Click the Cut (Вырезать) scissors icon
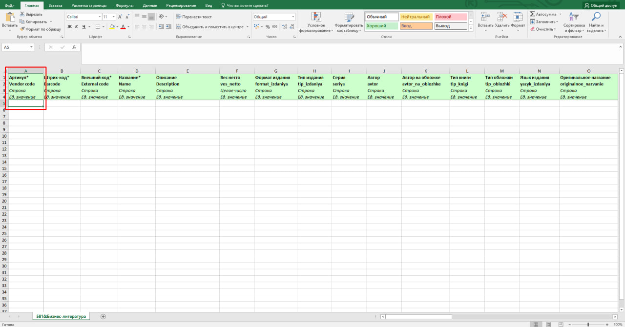Screen dimensions: 625x327 pos(22,15)
